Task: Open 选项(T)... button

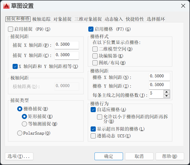Action: point(19,156)
